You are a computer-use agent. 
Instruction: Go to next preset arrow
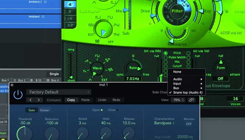point(39,100)
